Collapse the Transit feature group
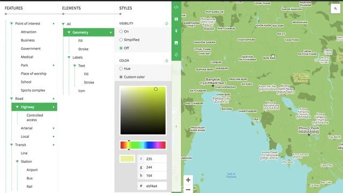This screenshot has width=343, height=193. coord(12,145)
